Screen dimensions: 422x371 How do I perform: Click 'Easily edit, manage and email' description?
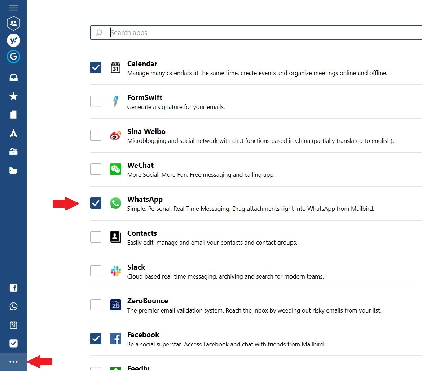[x=212, y=243]
